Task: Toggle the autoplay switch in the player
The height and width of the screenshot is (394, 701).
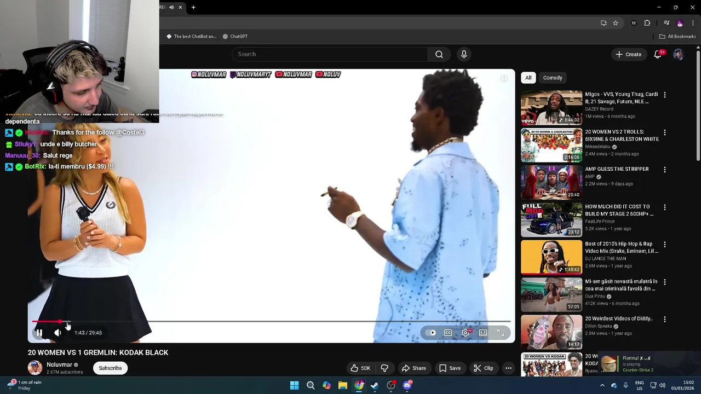Action: click(x=432, y=333)
